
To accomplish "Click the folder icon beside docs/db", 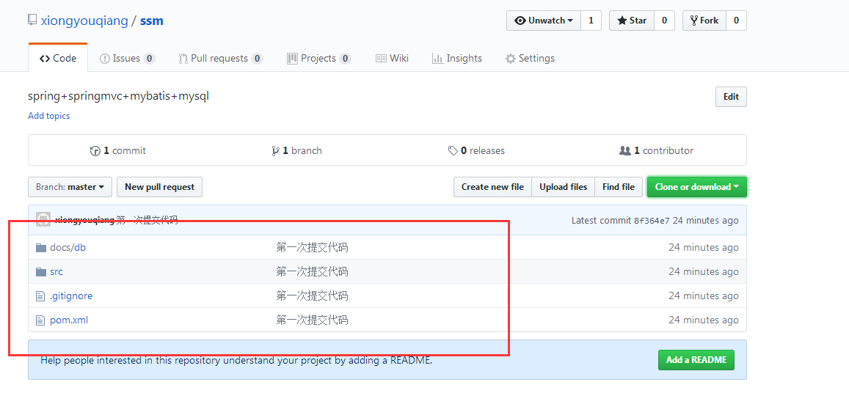I will [x=40, y=248].
